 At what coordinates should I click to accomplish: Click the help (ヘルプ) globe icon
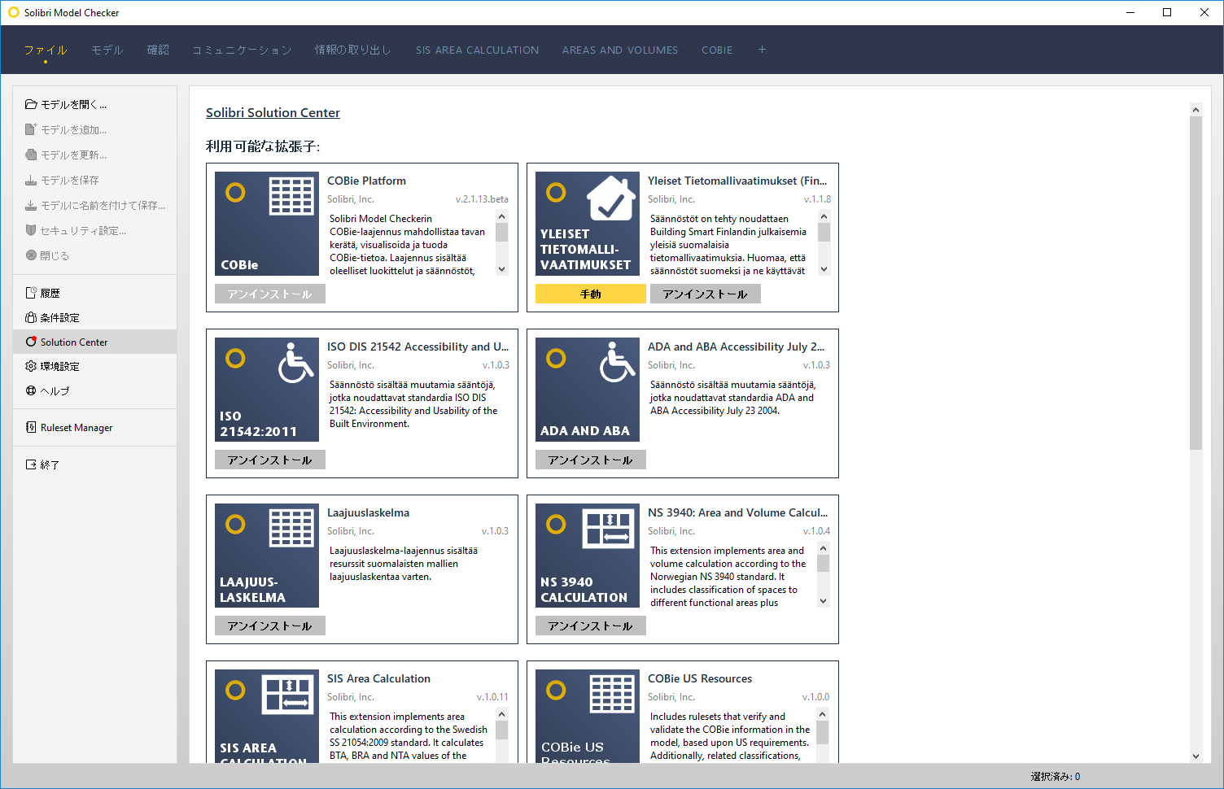coord(31,390)
